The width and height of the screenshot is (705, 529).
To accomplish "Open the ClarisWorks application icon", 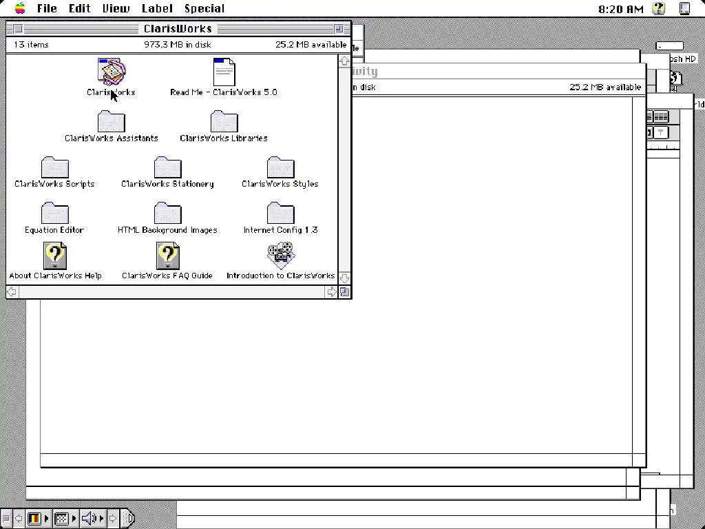I will coord(112,72).
